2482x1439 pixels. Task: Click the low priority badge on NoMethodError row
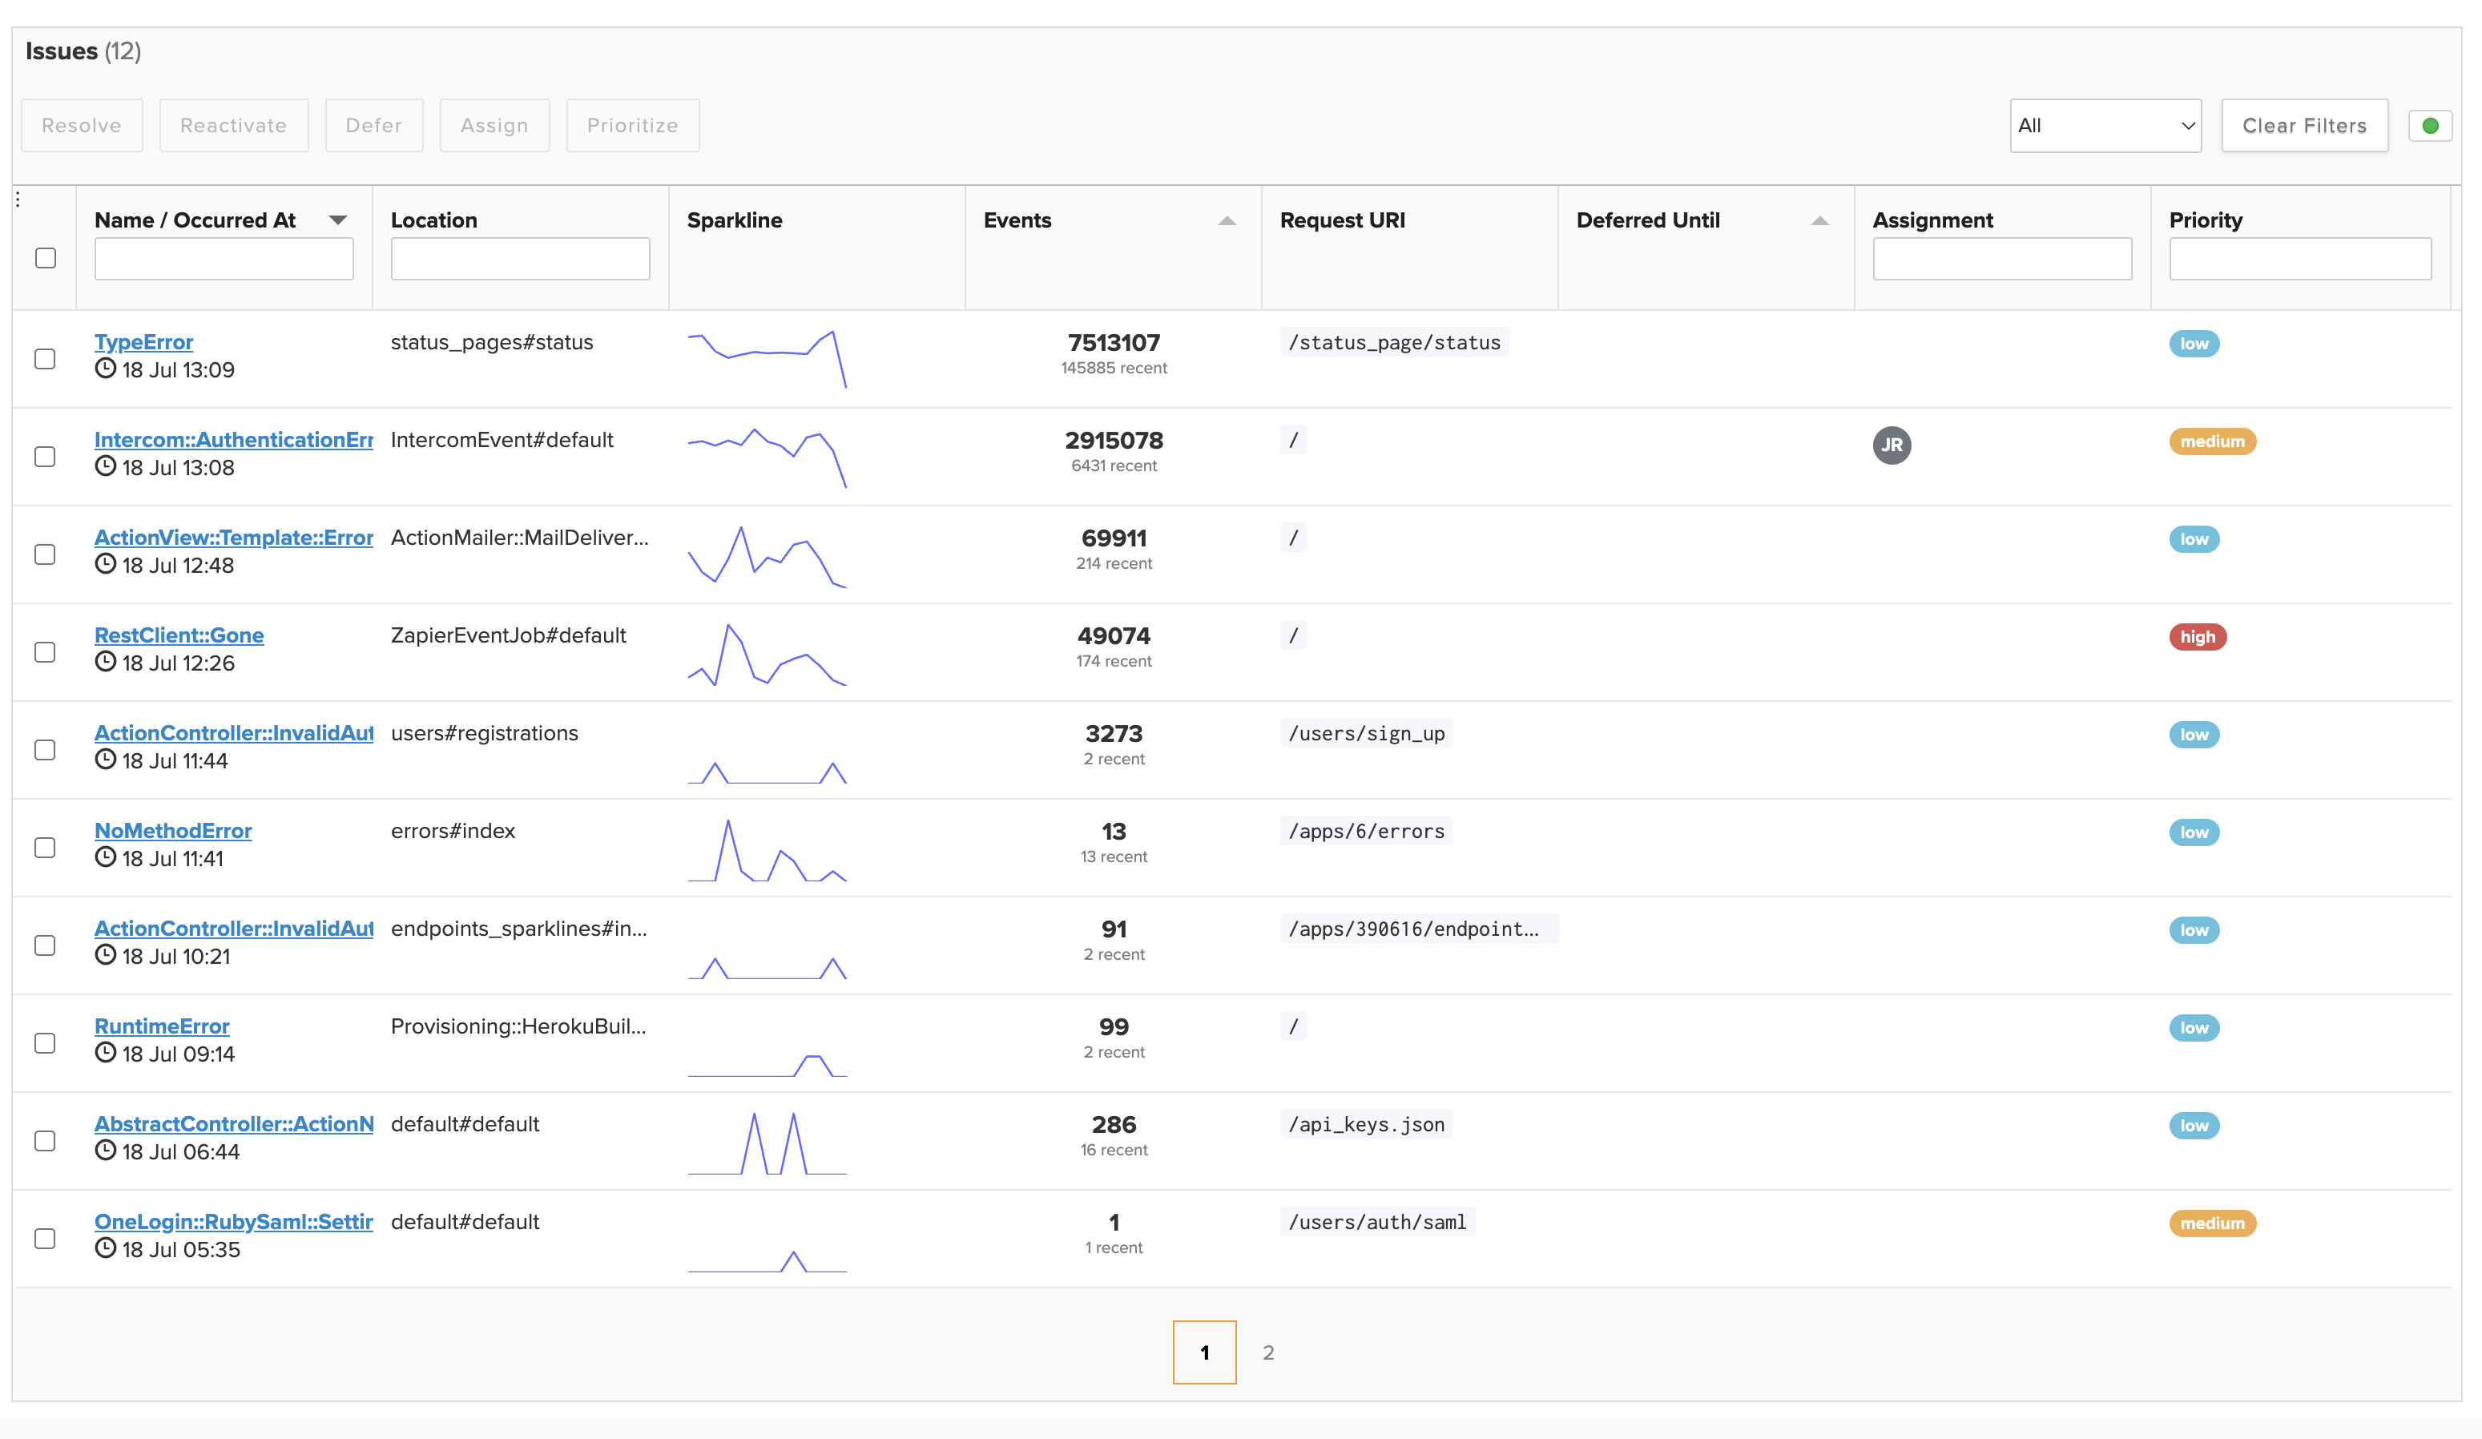[x=2194, y=832]
